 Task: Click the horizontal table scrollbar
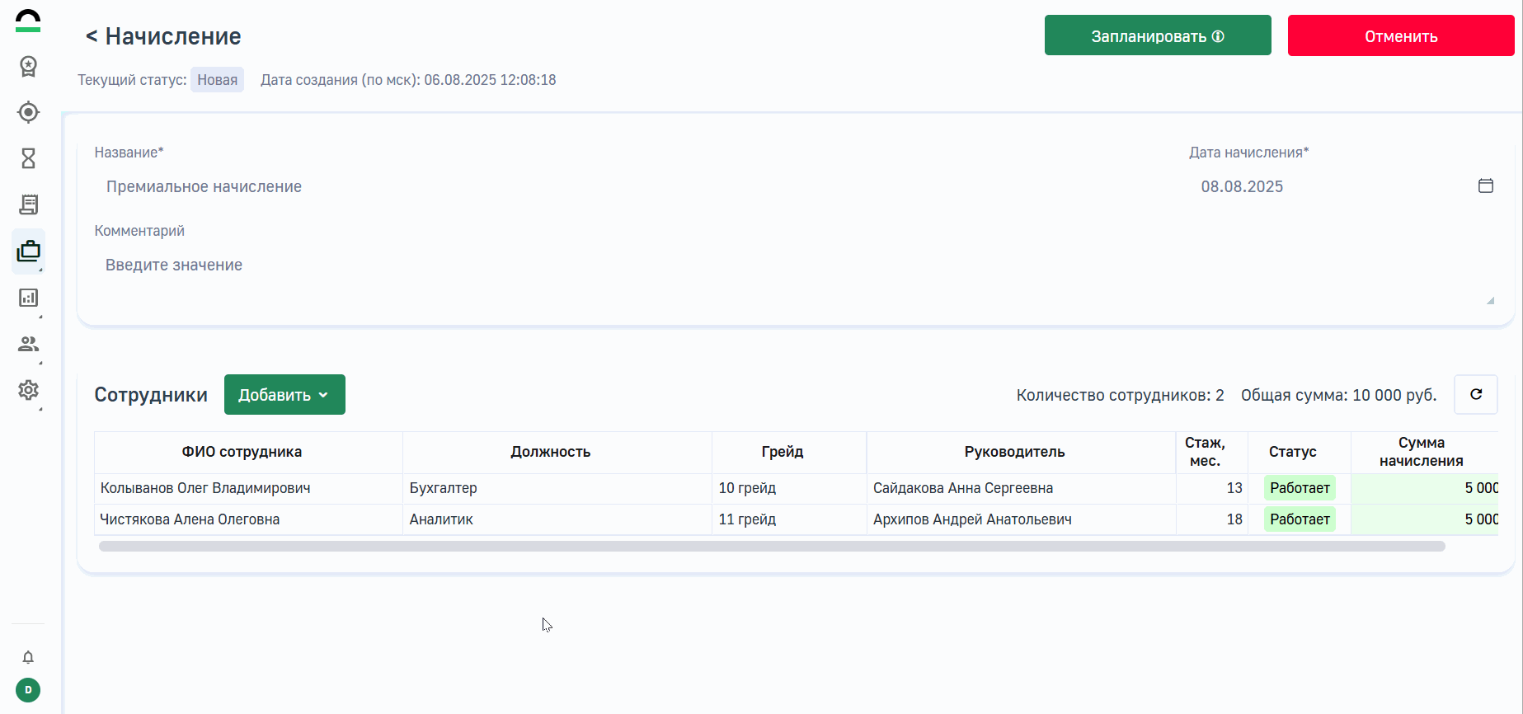[771, 547]
